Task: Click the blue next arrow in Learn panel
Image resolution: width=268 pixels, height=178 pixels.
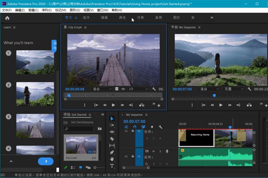Action: pyautogui.click(x=46, y=161)
